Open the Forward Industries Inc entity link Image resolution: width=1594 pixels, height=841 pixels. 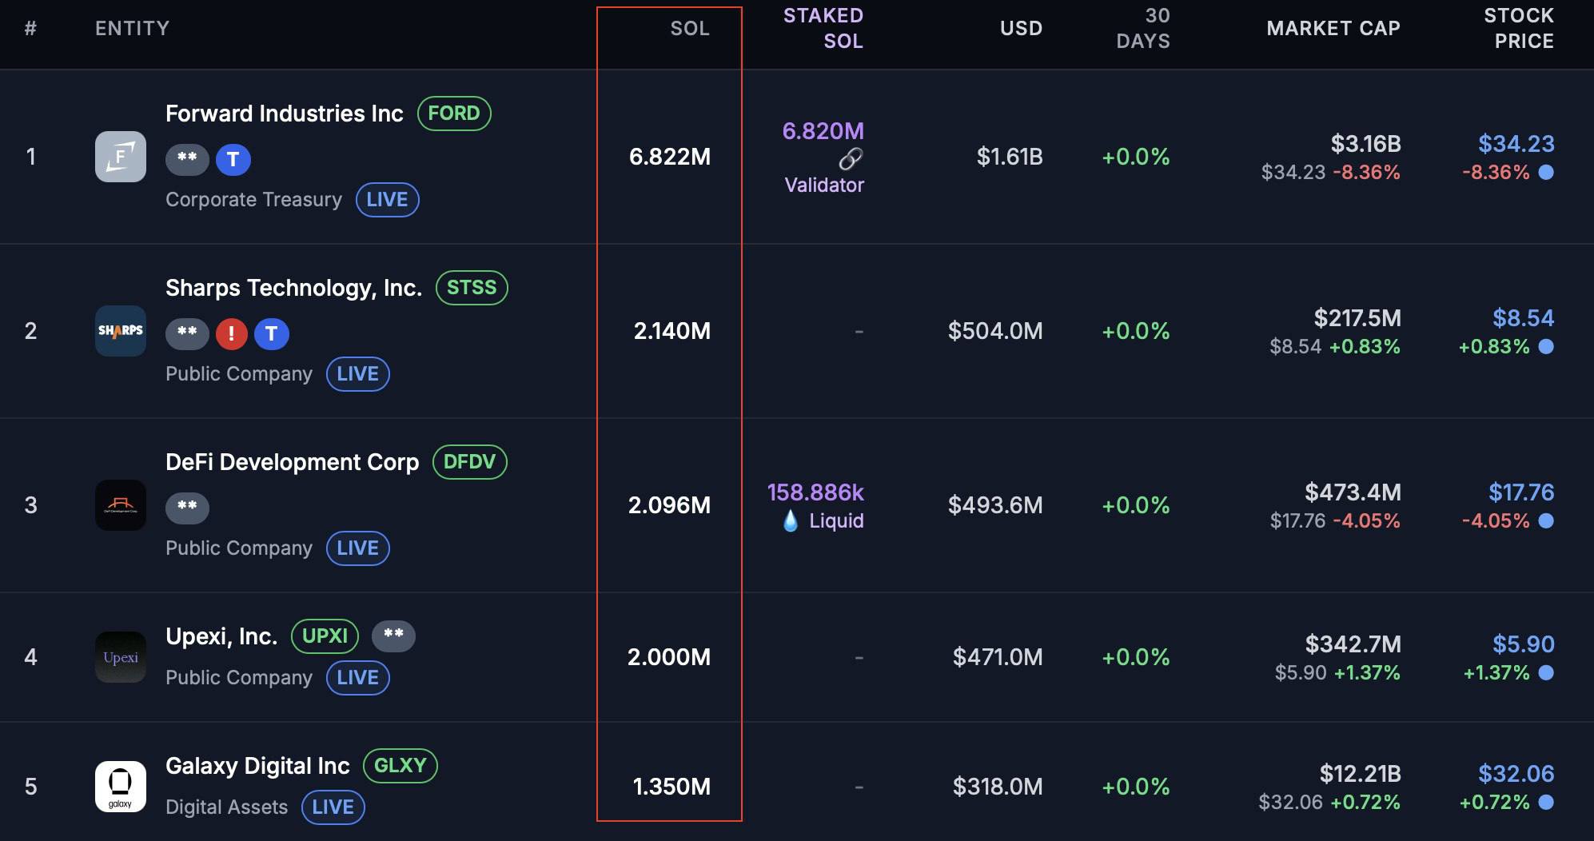(x=285, y=114)
